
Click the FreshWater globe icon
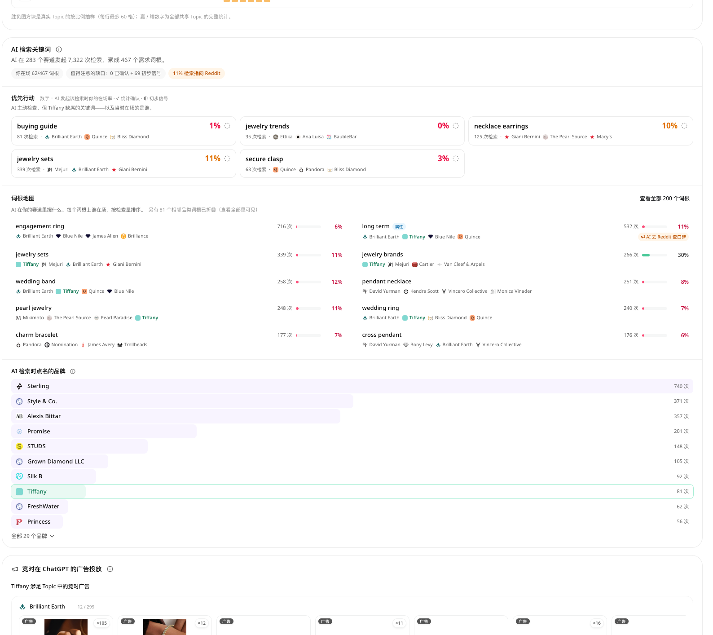click(19, 507)
